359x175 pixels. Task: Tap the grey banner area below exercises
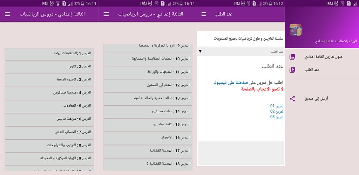click(241, 153)
